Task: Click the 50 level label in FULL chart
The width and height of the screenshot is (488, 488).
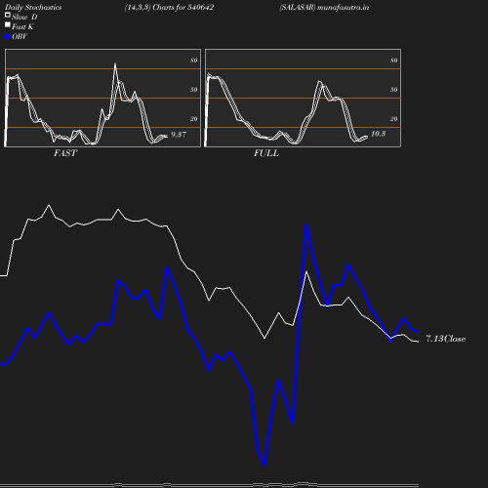Action: click(394, 90)
